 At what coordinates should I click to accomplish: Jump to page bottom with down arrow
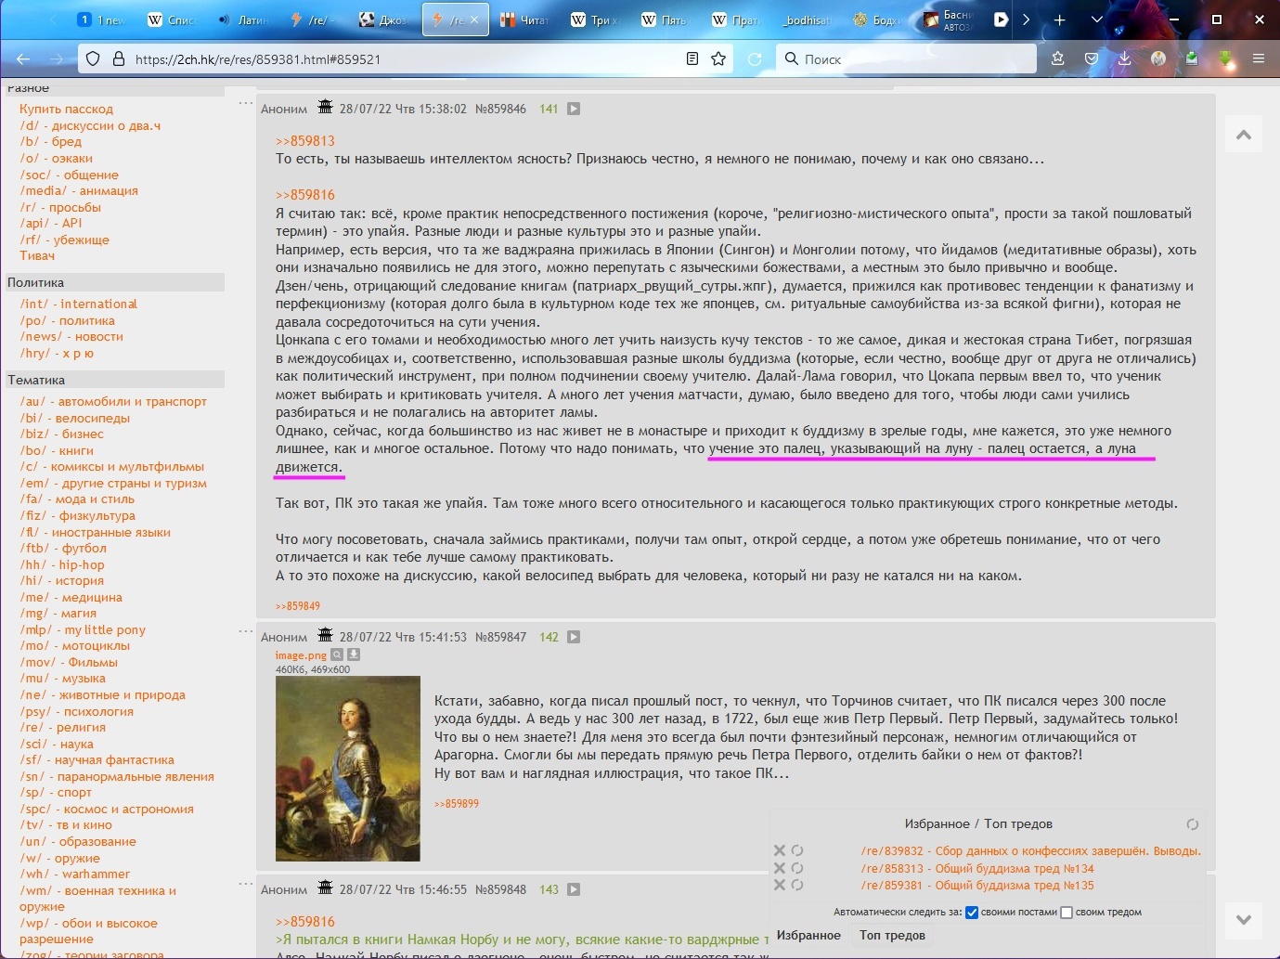click(1244, 920)
